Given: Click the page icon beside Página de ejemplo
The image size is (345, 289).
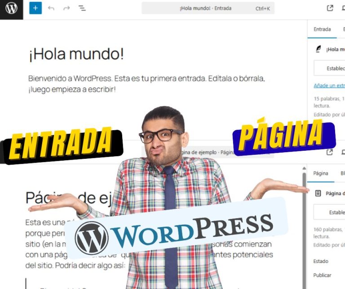Looking at the screenshot, I should (318, 193).
